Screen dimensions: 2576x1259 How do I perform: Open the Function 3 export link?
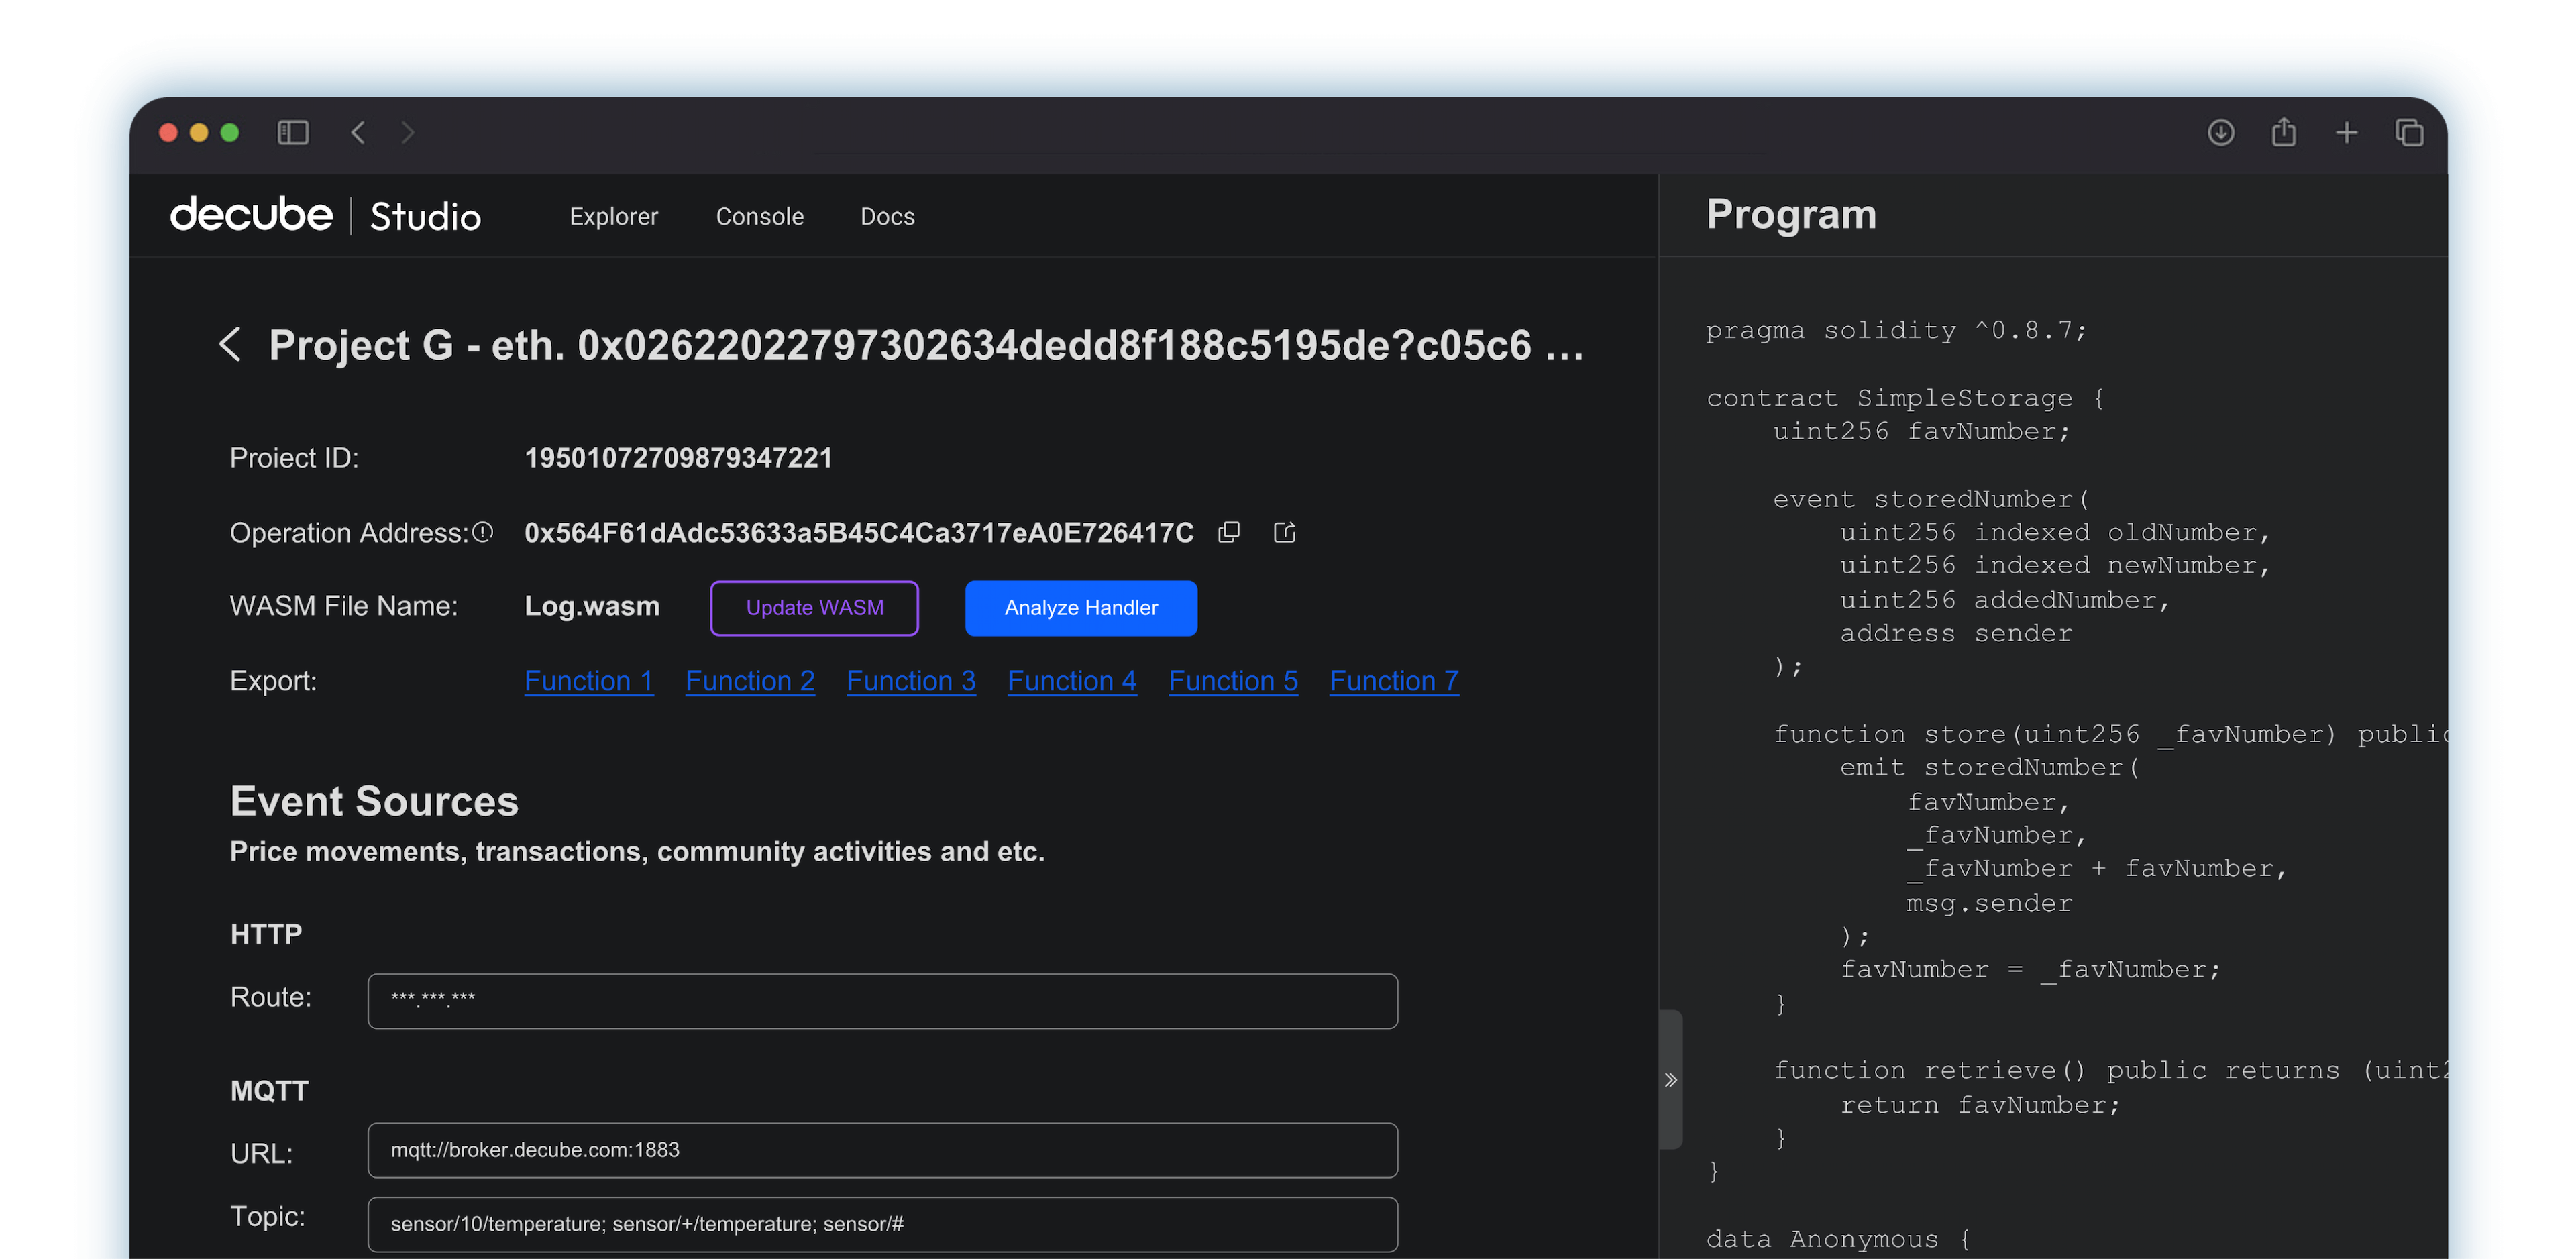(x=911, y=681)
